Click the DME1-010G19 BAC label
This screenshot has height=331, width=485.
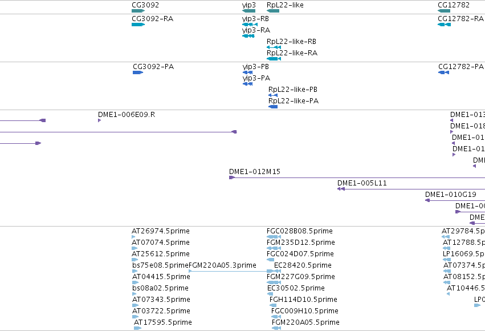coord(450,195)
